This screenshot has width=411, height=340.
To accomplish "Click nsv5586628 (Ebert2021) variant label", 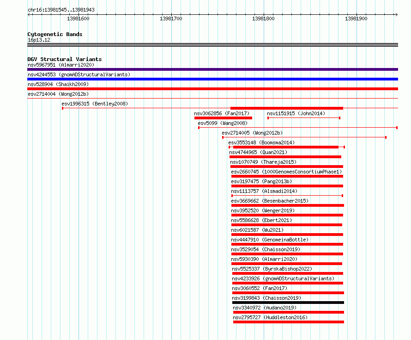I will [261, 220].
